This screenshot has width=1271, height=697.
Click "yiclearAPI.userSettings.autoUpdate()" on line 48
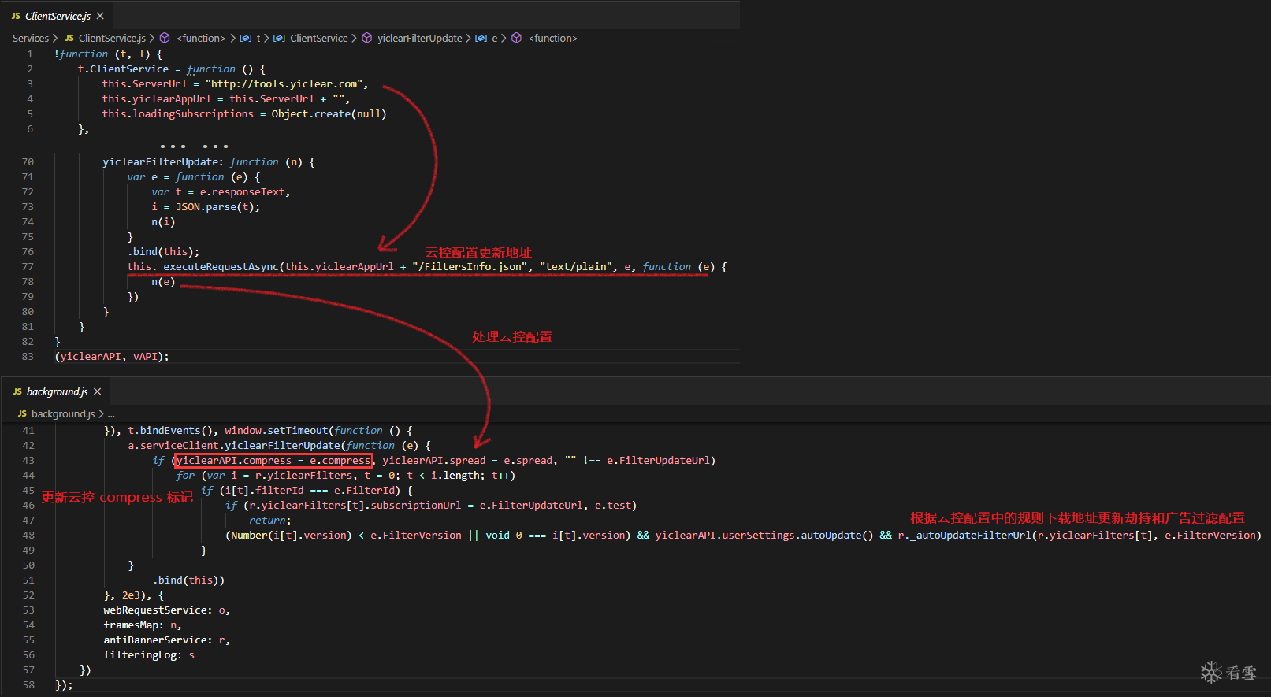(x=764, y=536)
